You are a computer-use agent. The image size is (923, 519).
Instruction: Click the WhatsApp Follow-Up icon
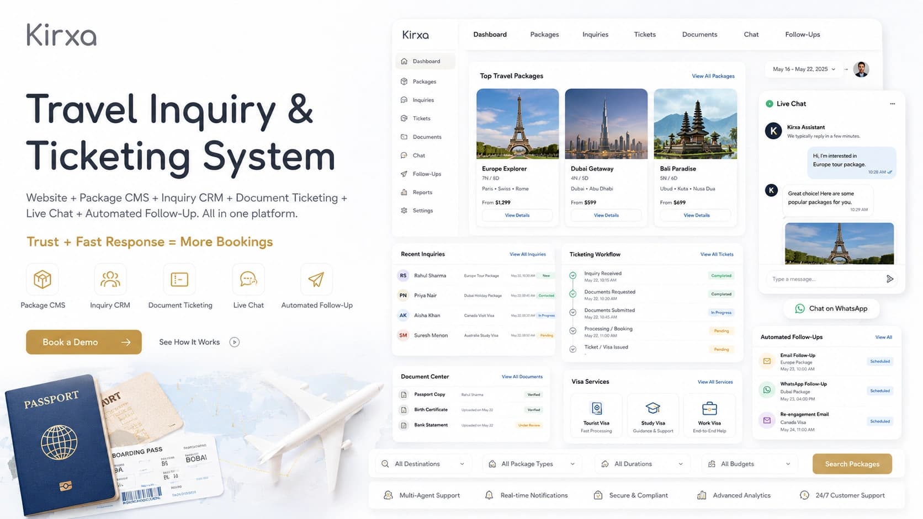tap(767, 390)
